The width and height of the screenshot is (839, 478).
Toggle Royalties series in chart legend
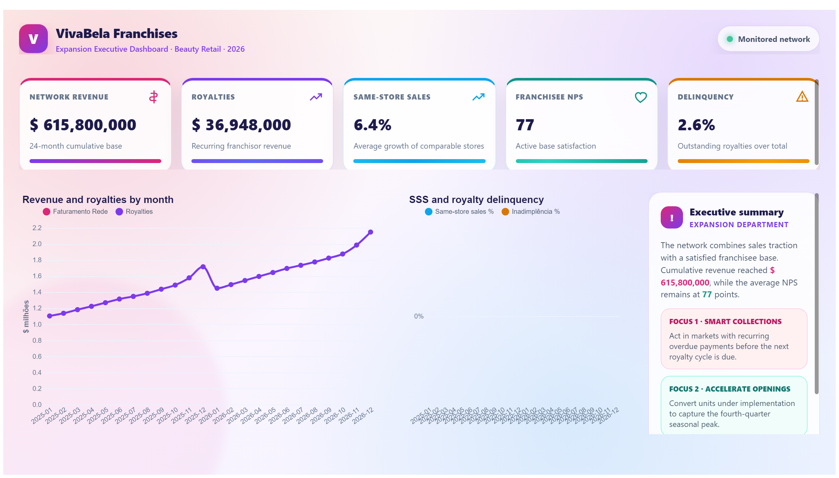[134, 211]
